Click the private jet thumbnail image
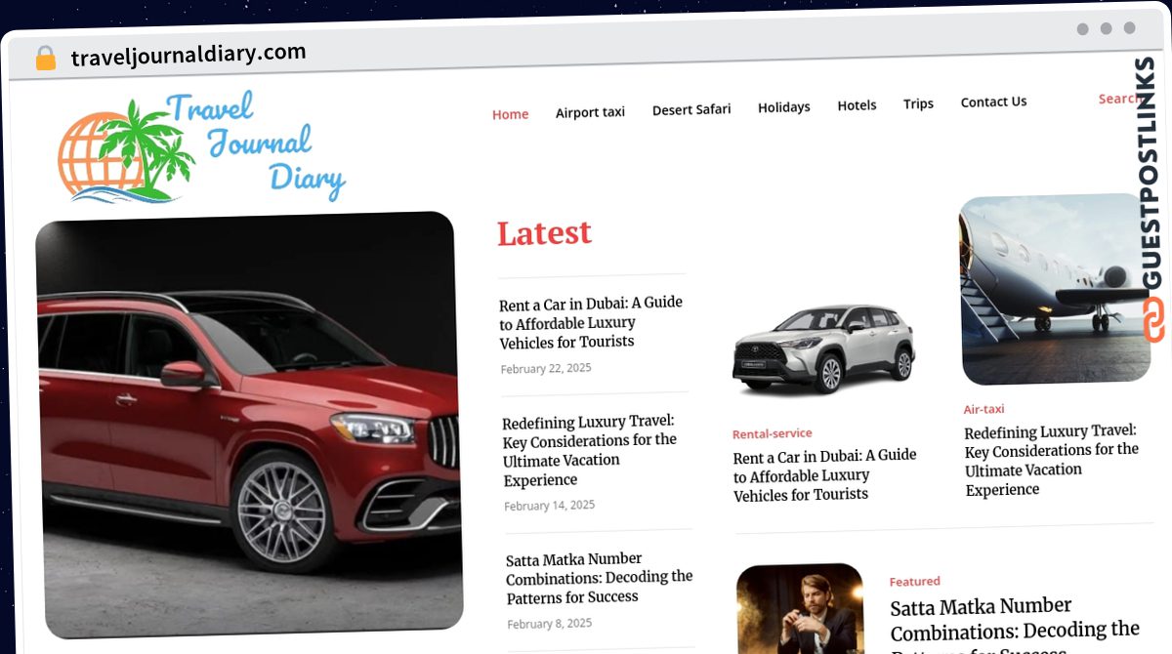1172x654 pixels. coord(1053,290)
